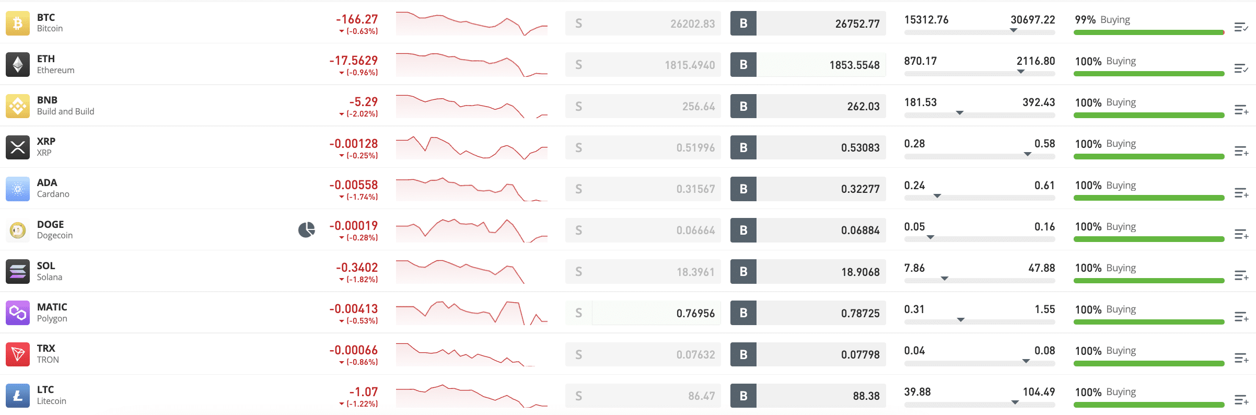The width and height of the screenshot is (1256, 415).
Task: Toggle ETH watchlist icon with checkmark
Action: (x=1241, y=68)
